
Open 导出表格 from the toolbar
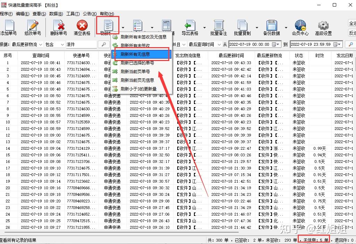click(x=190, y=26)
